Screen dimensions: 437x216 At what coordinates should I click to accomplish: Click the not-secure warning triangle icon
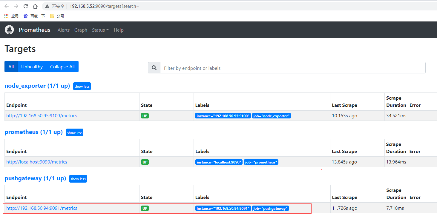(47, 6)
